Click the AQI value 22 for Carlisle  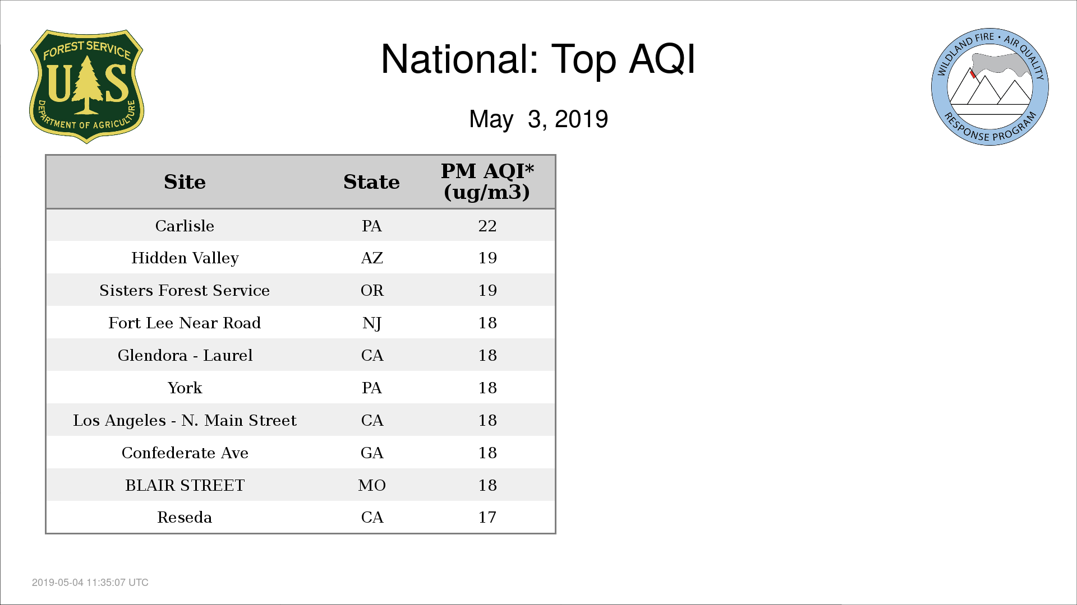click(x=487, y=226)
